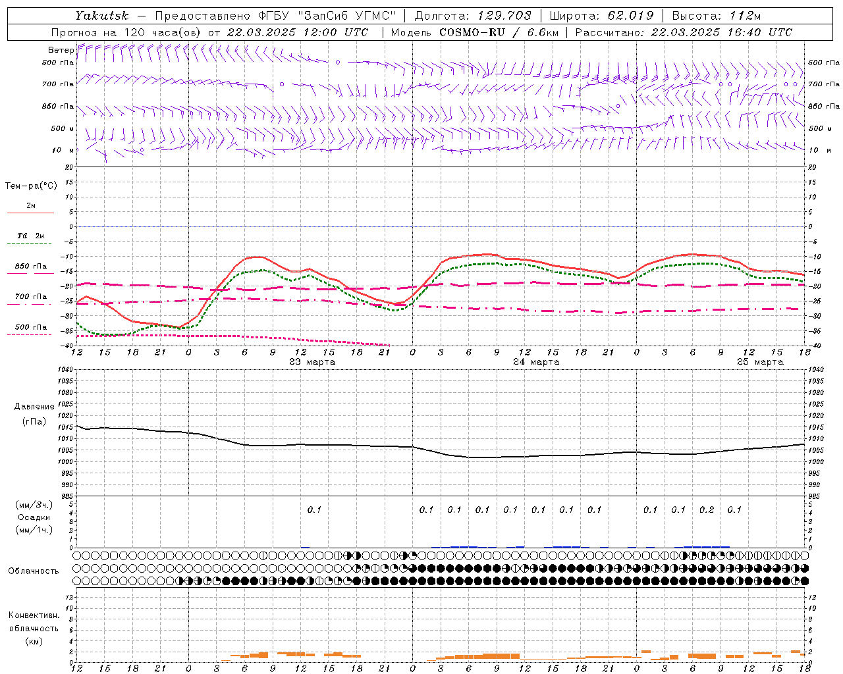Click the '850 гПа' temperature legend entry
This screenshot has width=843, height=674.
[31, 267]
